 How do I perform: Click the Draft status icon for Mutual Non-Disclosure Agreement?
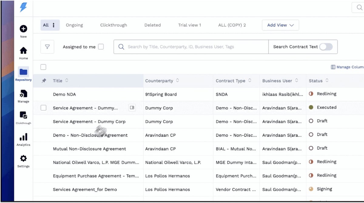click(311, 148)
